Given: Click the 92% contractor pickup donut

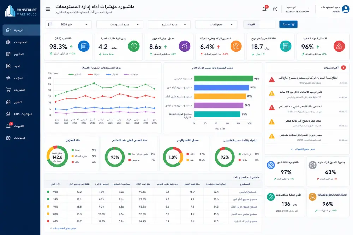Looking at the screenshot, I should pyautogui.click(x=225, y=157).
